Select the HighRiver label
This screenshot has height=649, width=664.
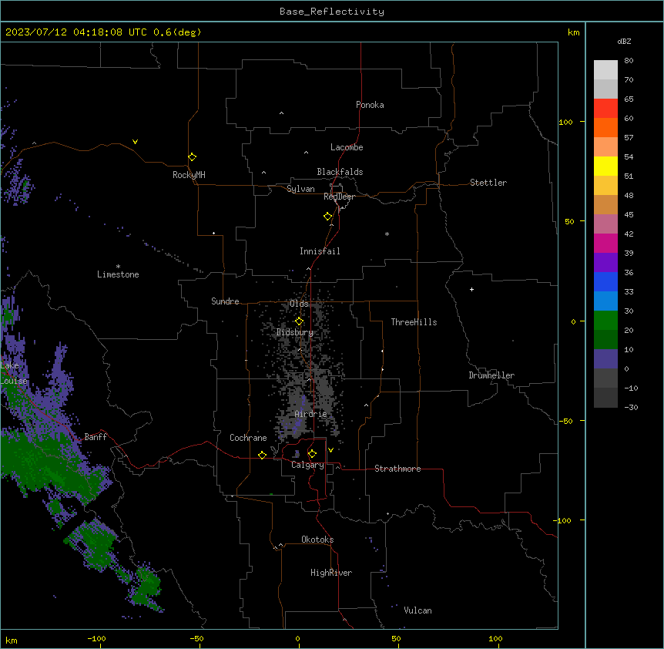[331, 573]
